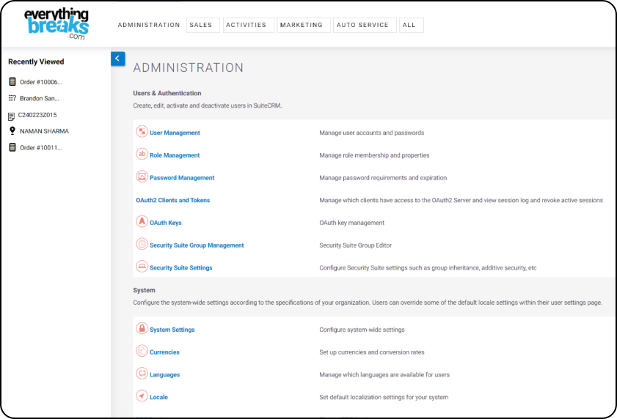
Task: Click 'OAuth key management' description
Action: 351,223
